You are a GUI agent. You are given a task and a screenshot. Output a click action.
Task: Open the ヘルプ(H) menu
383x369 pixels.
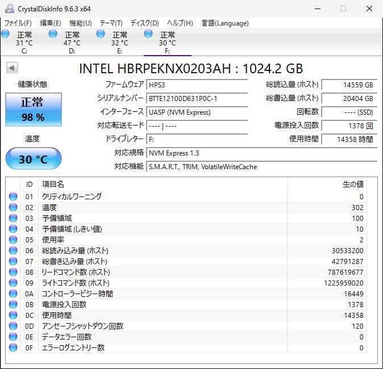point(180,23)
